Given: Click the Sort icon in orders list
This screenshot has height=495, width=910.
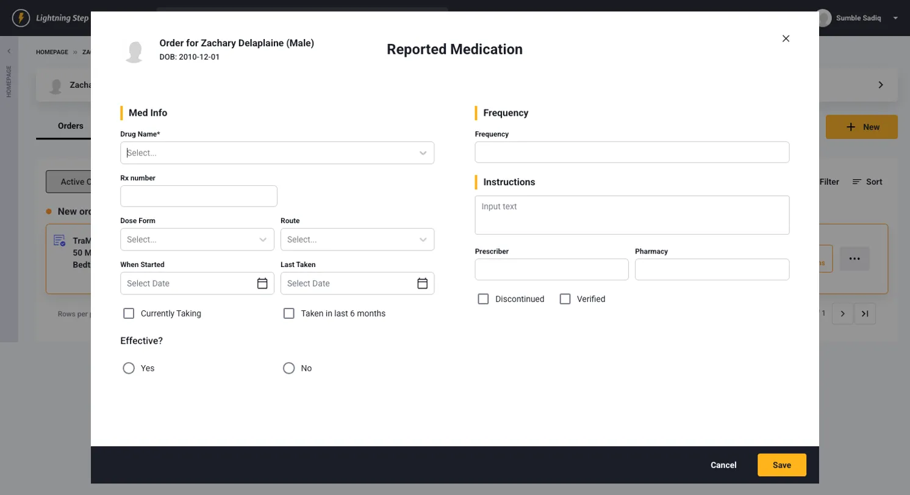Looking at the screenshot, I should pos(857,182).
